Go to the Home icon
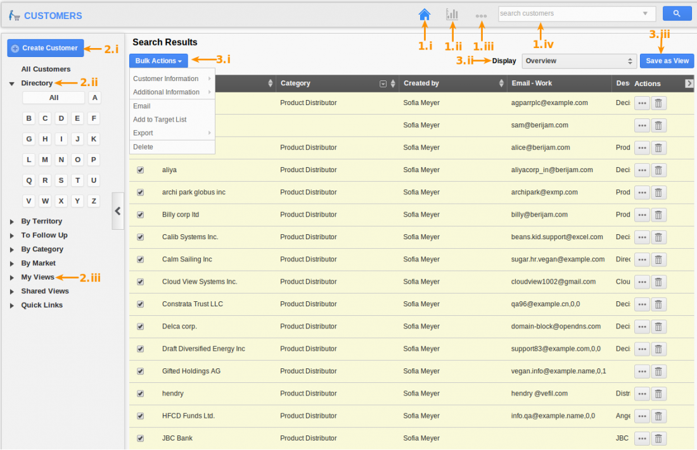The height and width of the screenshot is (450, 697). [x=425, y=15]
